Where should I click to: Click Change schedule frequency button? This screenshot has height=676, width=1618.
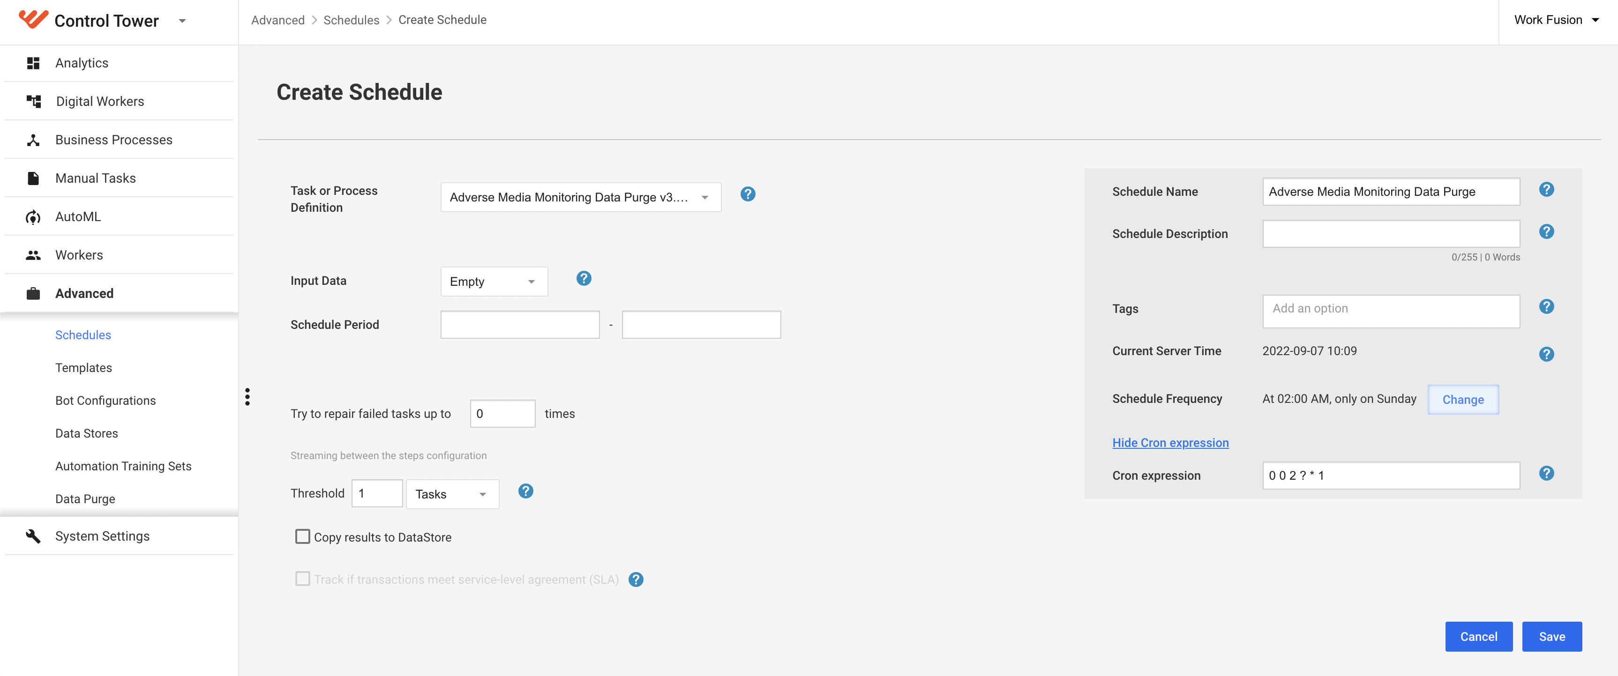coord(1463,399)
